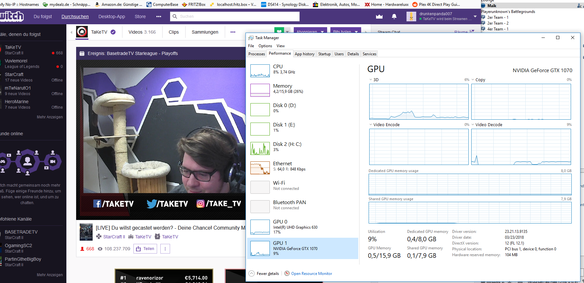Open Task Manager View menu
Viewport: 584px width, 283px height.
click(x=281, y=46)
